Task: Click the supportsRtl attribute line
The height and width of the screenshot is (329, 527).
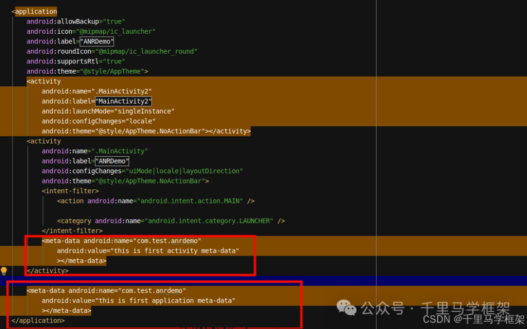Action: pyautogui.click(x=76, y=62)
